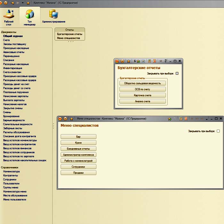Viewport: 224px width, 224px height.
Task: Select Меню специалистов in the Отчеты panel
Action: [68, 38]
